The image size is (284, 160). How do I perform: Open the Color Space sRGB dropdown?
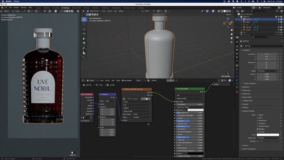[x=142, y=114]
